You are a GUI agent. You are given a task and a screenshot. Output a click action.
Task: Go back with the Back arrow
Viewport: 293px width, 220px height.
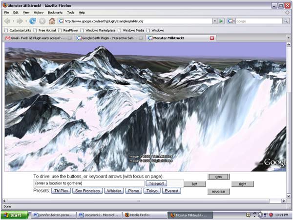(x=7, y=21)
